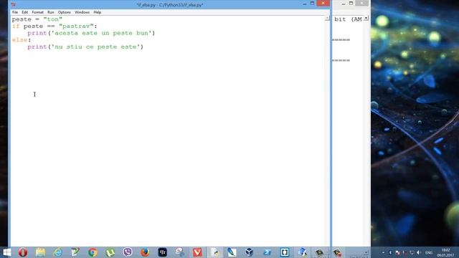Open the Help menu

[x=98, y=12]
